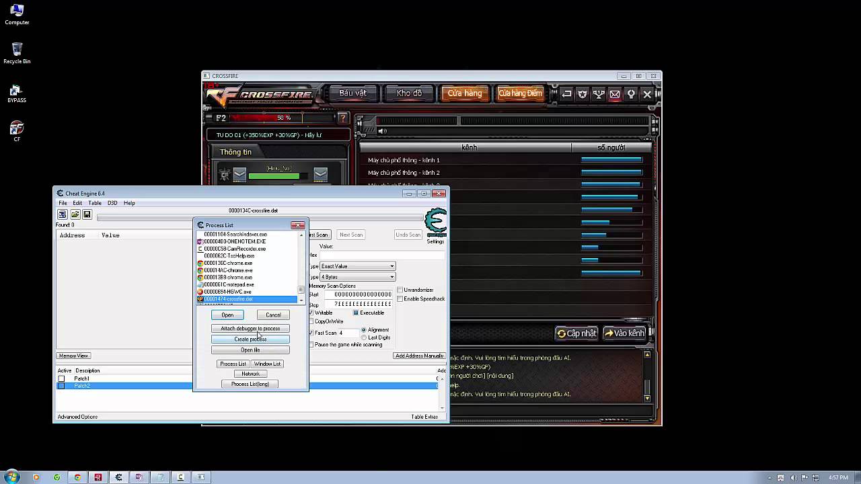Click the Cập nhật refresh button
This screenshot has width=861, height=484.
(576, 333)
